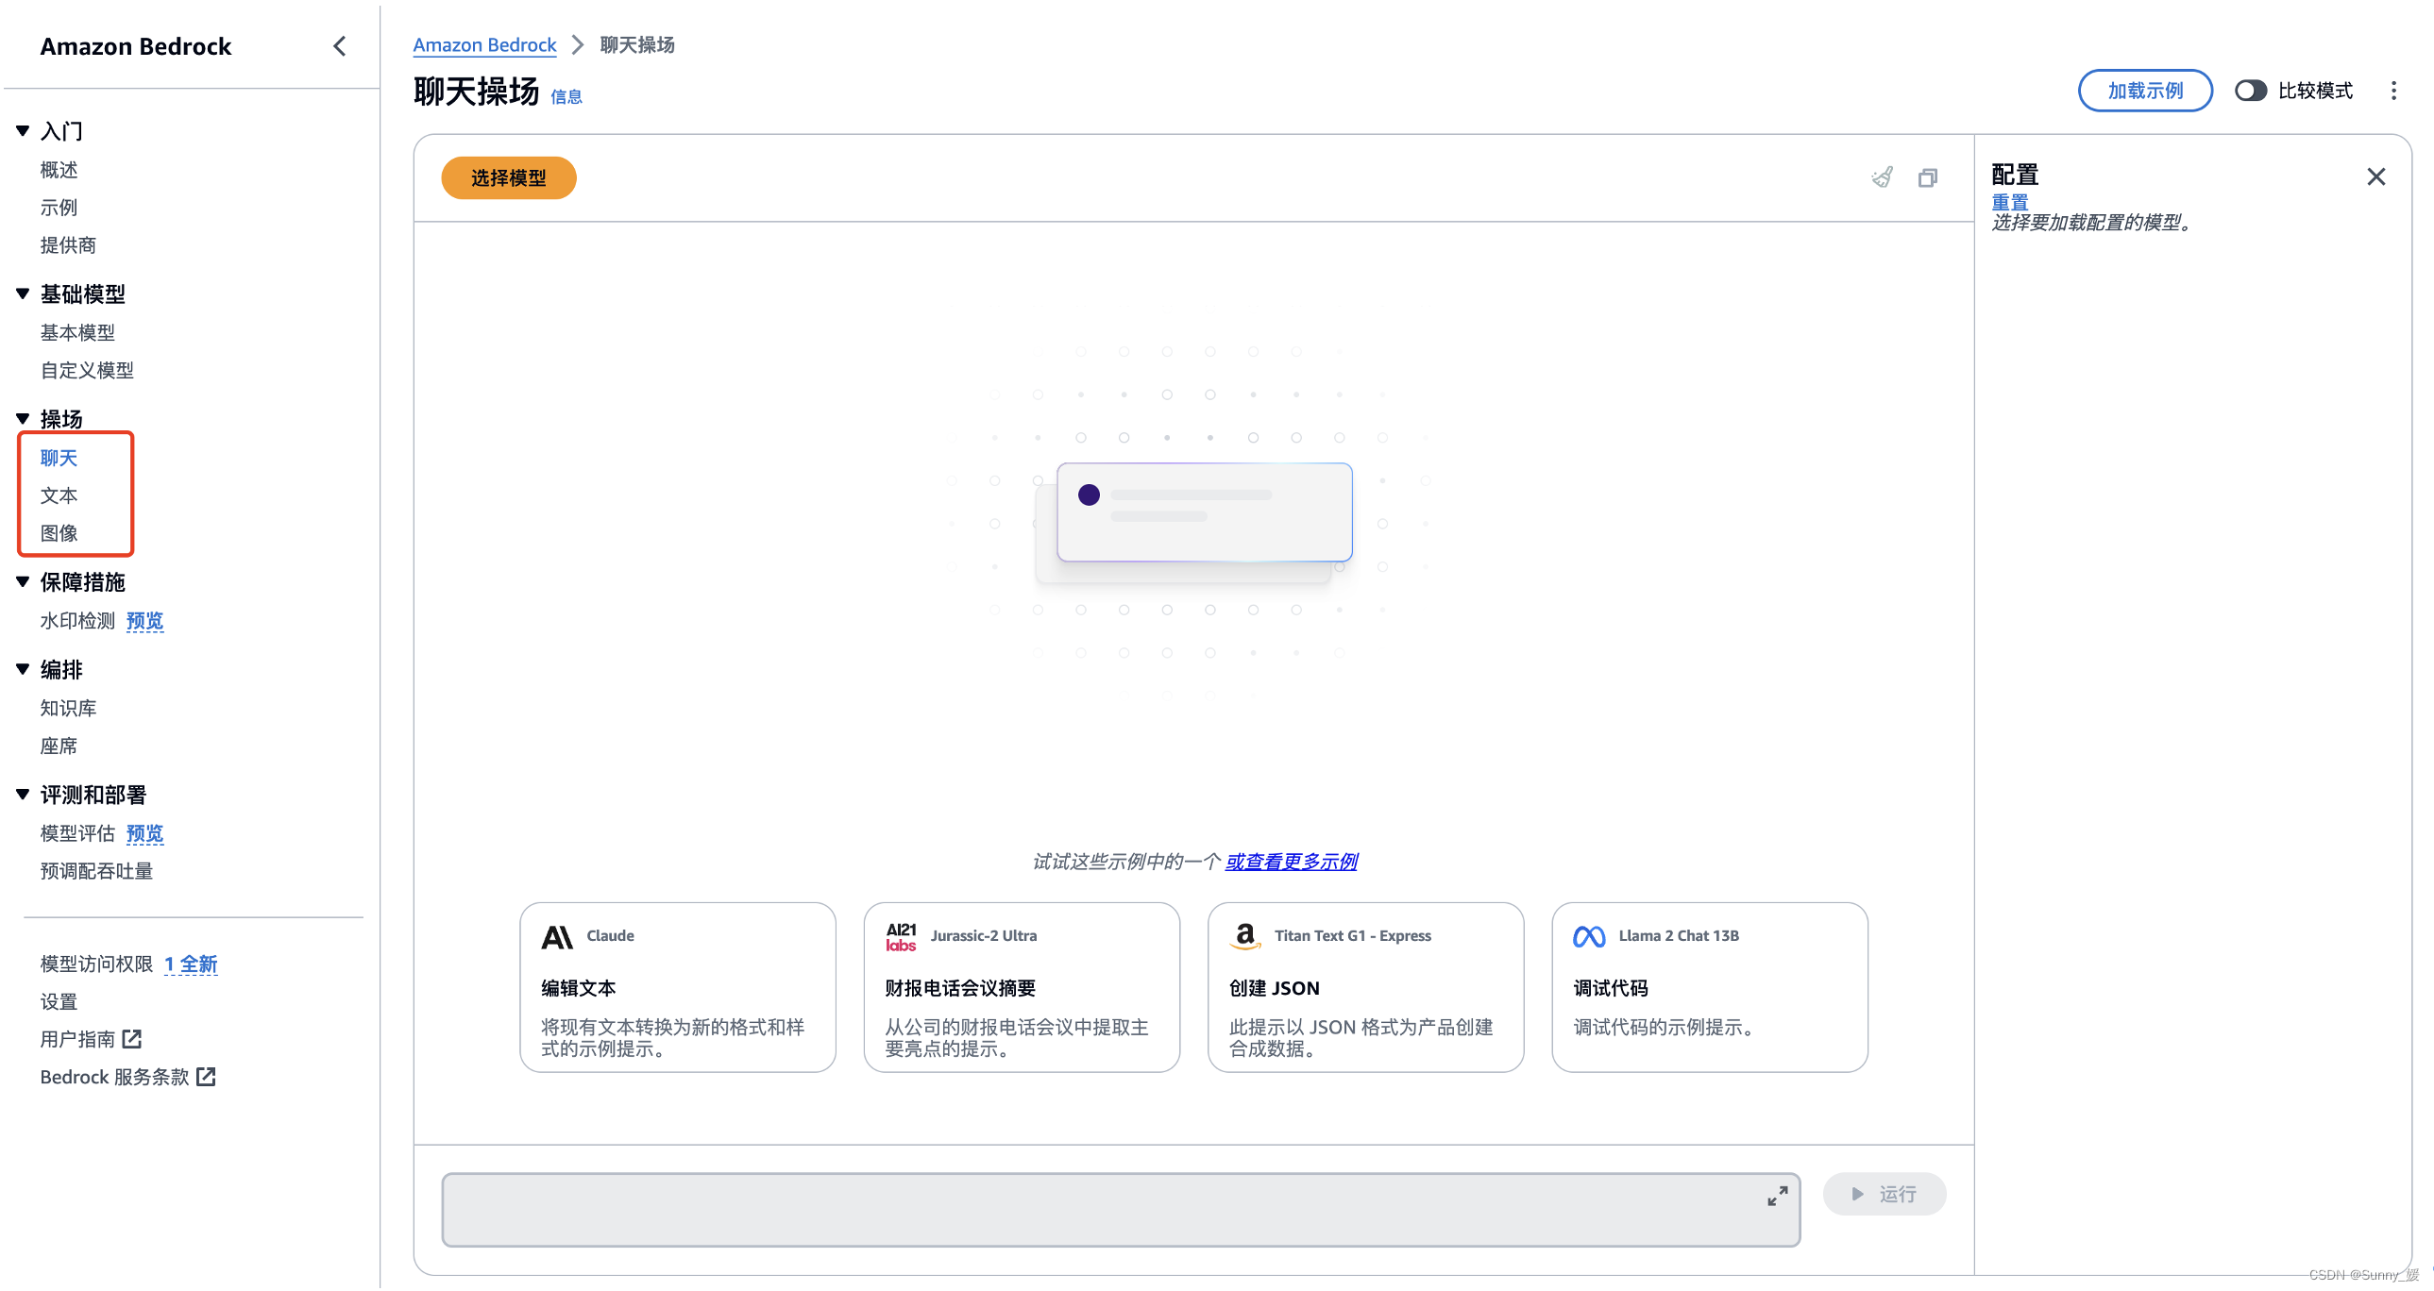Expand the prompt input box via arrows icon
The width and height of the screenshot is (2434, 1291).
pyautogui.click(x=1777, y=1196)
